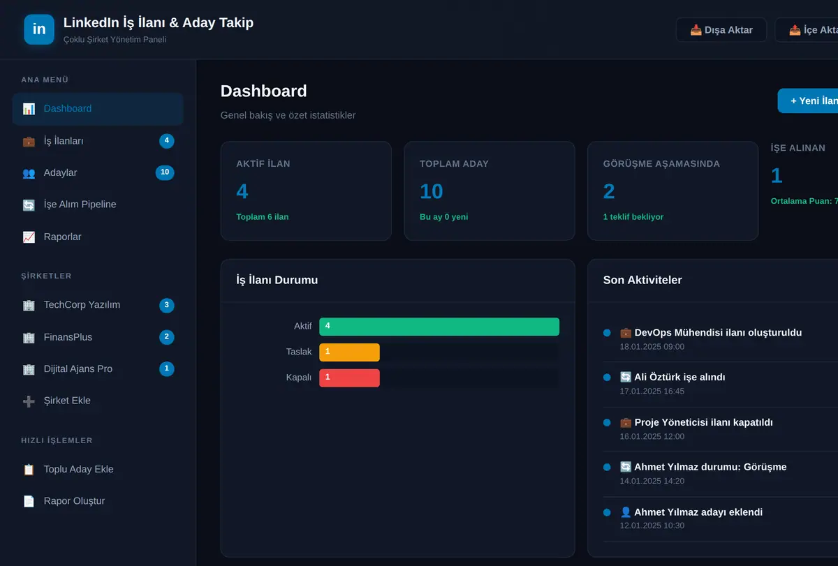Click the red Kapalı status bar

[x=349, y=378]
